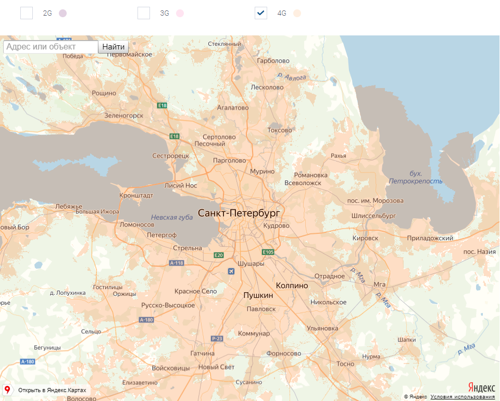Click the 'Санкт-Петербург' city label
Screen dimensions: 500x401
239,213
